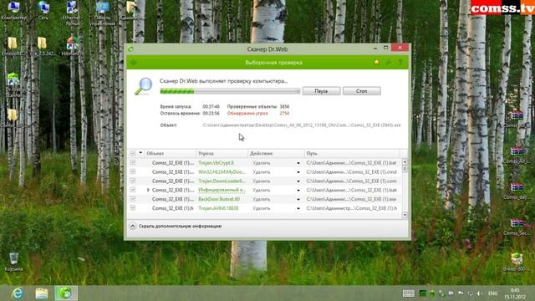Image resolution: width=535 pixels, height=301 pixels.
Task: Click the yellow star icon in Dr.Web header
Action: pyautogui.click(x=376, y=62)
